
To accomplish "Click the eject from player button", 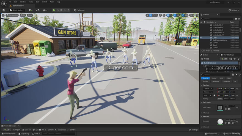I will tap(65, 10).
